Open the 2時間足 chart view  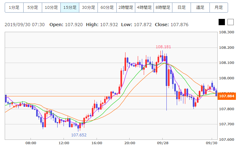coord(126,7)
